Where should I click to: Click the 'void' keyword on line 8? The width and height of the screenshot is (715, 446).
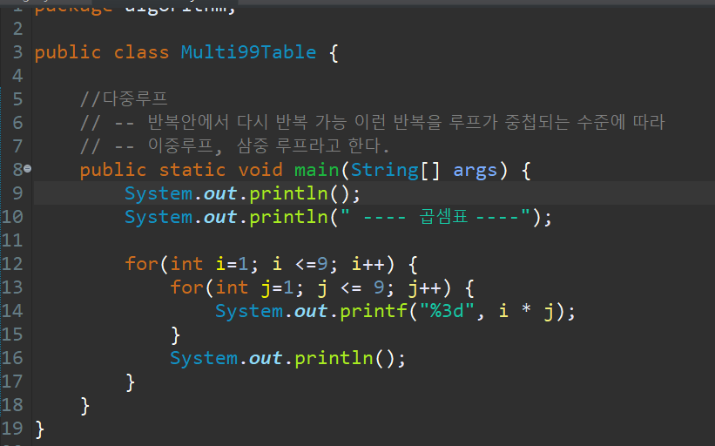click(260, 170)
